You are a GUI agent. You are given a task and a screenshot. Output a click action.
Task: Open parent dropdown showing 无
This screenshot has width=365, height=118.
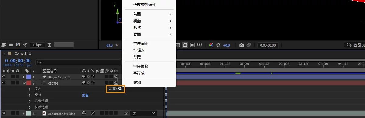[x=144, y=113]
